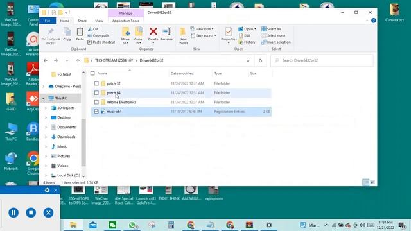
Task: Go forward in Explorer navigation
Action: (x=56, y=60)
